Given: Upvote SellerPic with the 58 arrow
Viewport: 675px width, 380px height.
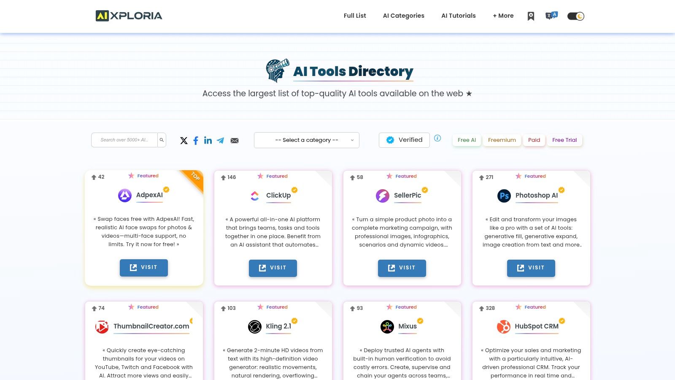Looking at the screenshot, I should click(353, 178).
